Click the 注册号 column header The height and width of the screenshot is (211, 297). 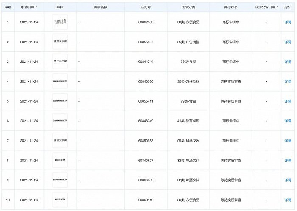[146, 8]
